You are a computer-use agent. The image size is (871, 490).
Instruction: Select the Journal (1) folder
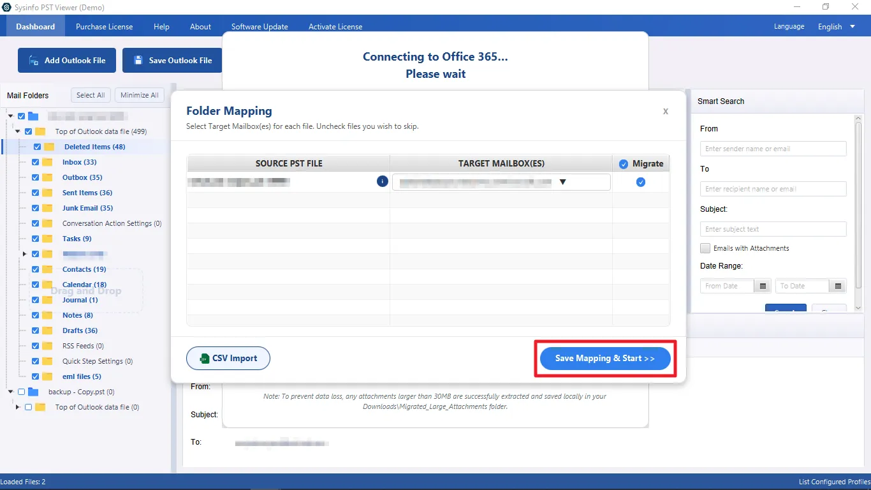pos(80,300)
